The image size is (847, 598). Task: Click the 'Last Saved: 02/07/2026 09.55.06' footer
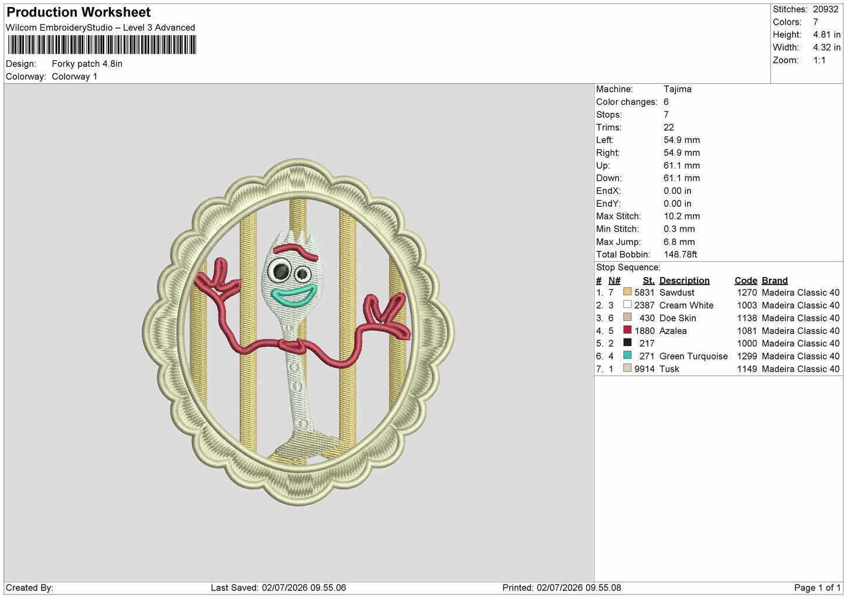click(x=278, y=587)
